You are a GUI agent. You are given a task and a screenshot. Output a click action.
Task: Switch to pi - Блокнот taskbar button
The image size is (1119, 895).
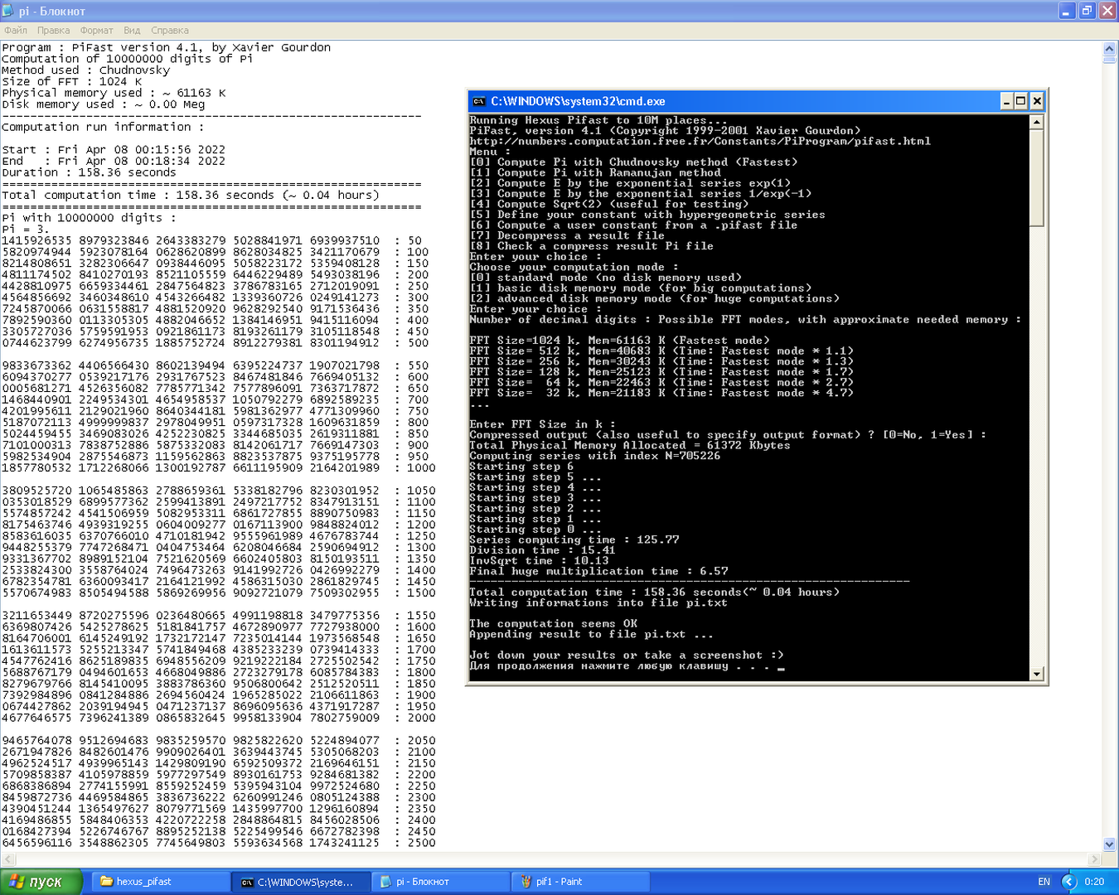(441, 882)
